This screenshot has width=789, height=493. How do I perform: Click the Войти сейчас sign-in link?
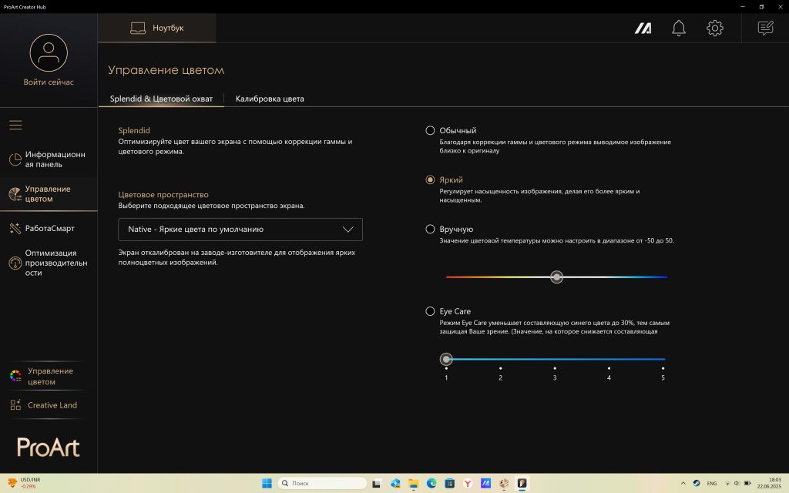[49, 82]
